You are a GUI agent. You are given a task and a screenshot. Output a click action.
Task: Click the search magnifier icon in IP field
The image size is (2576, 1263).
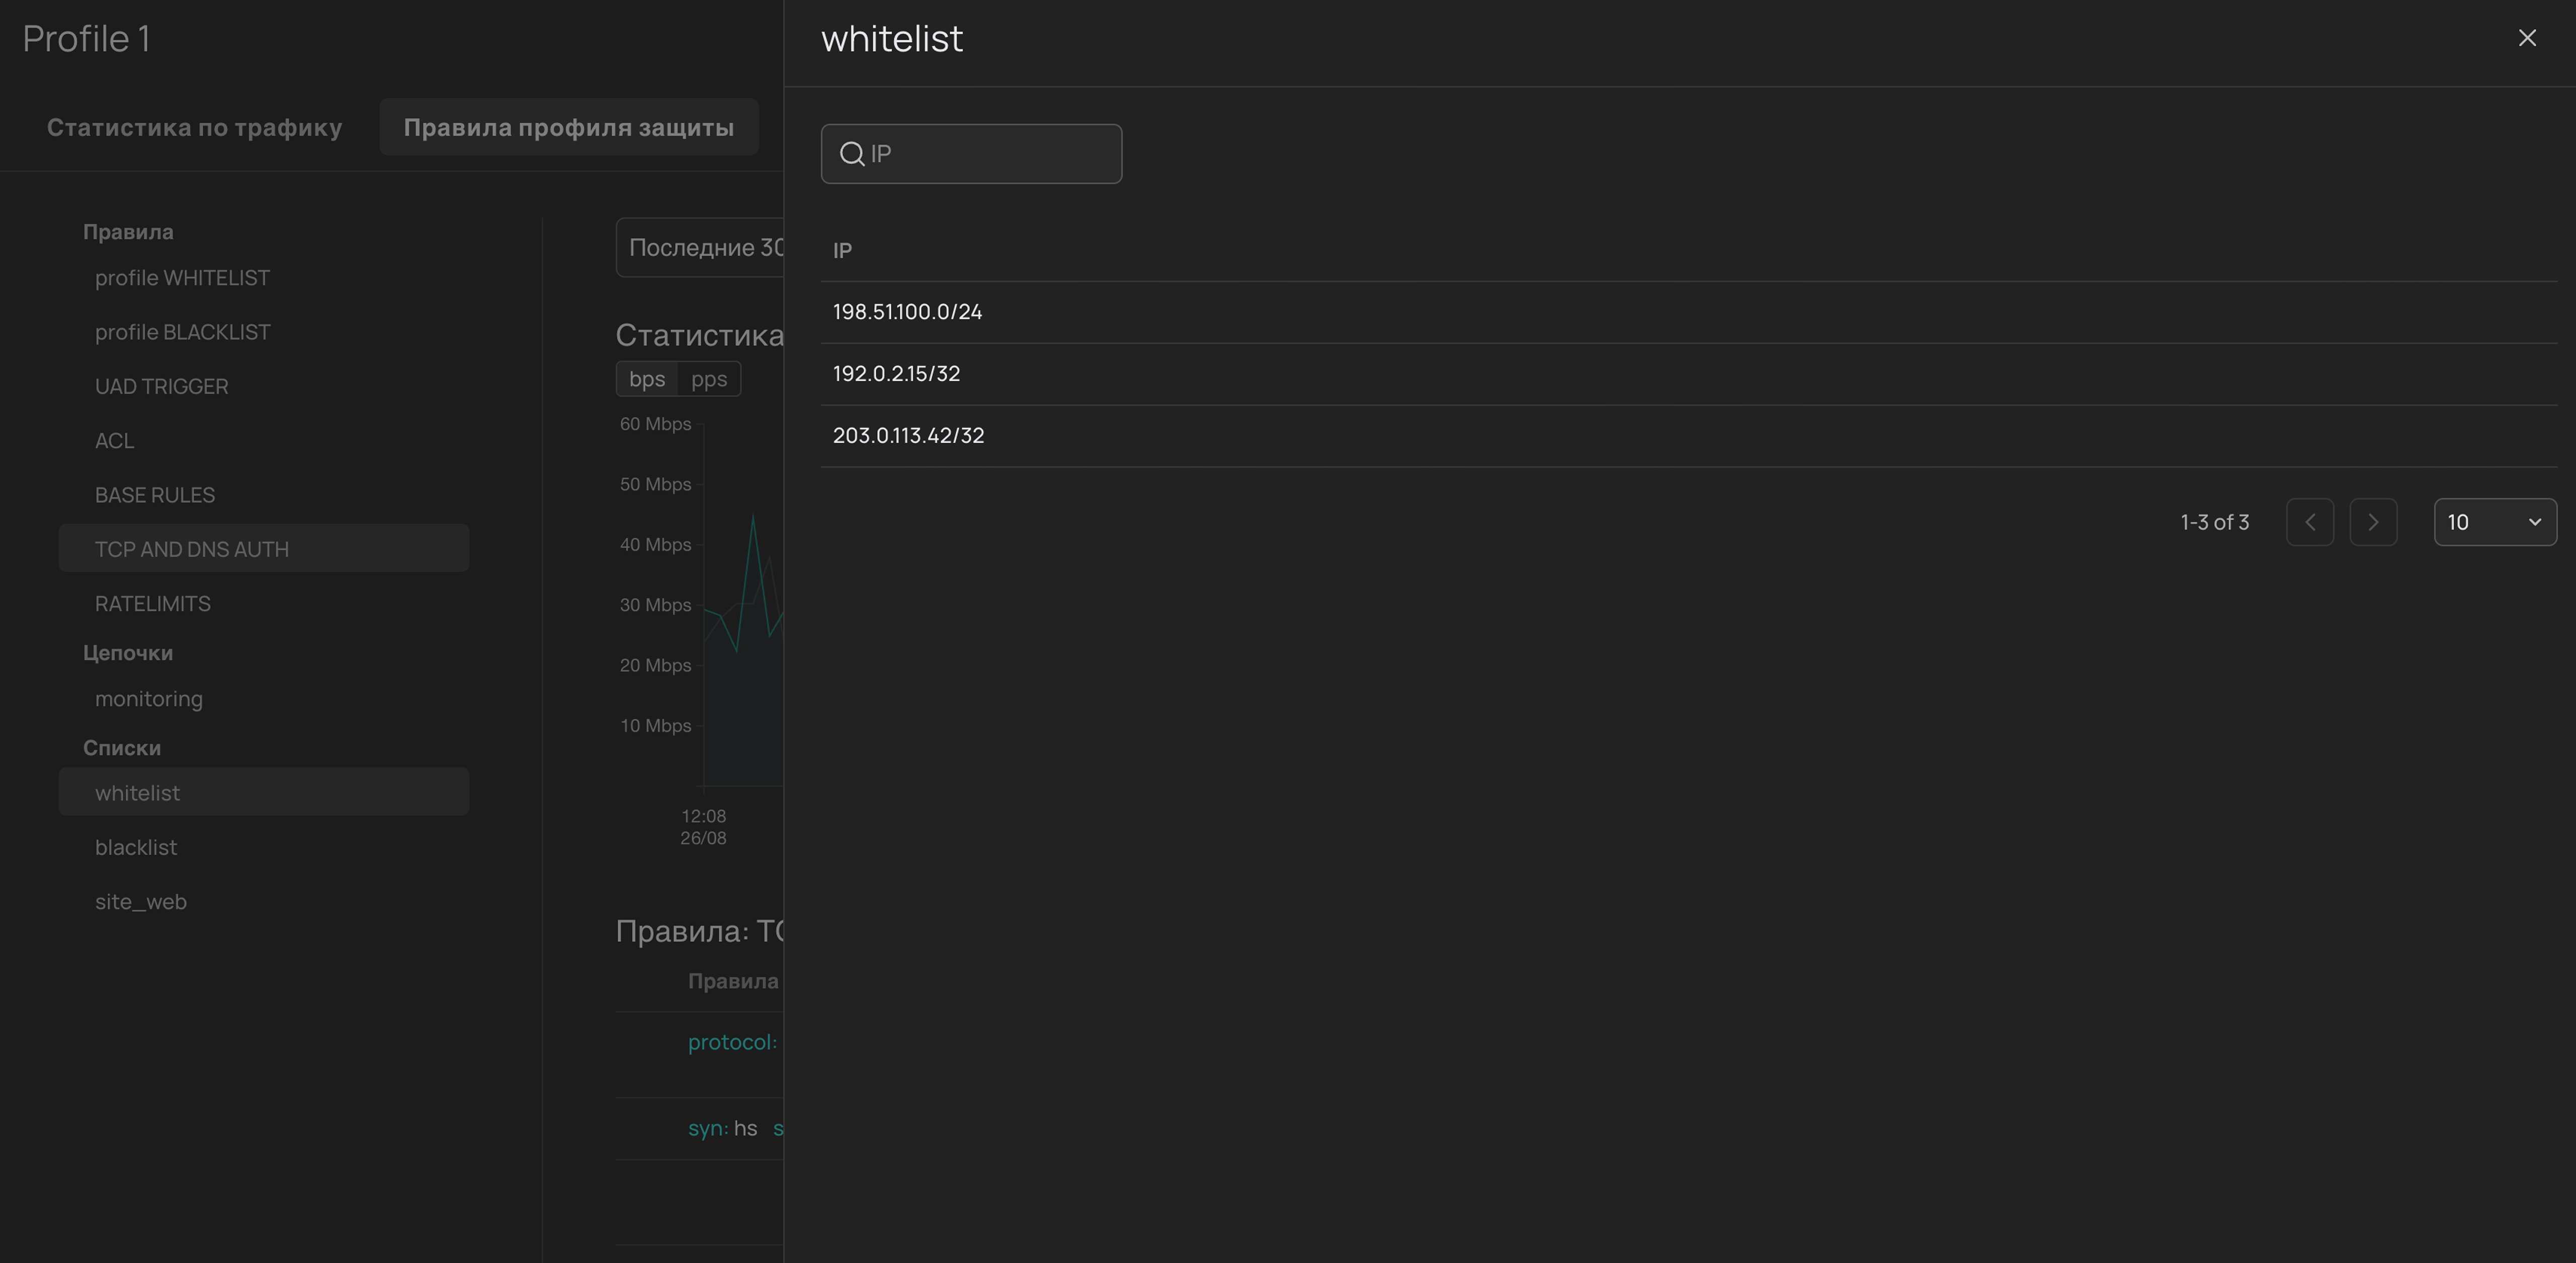coord(851,154)
